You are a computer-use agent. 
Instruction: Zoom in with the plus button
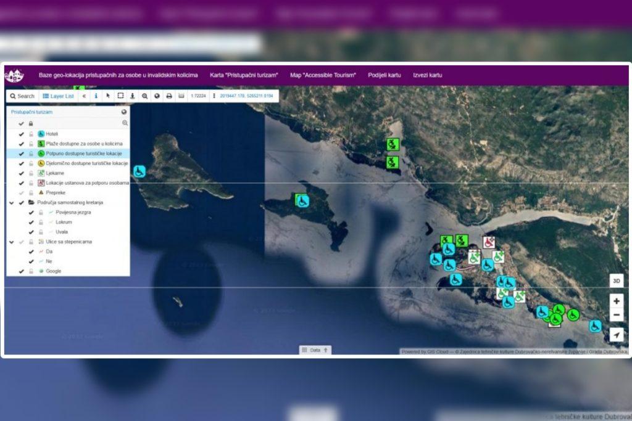point(616,301)
